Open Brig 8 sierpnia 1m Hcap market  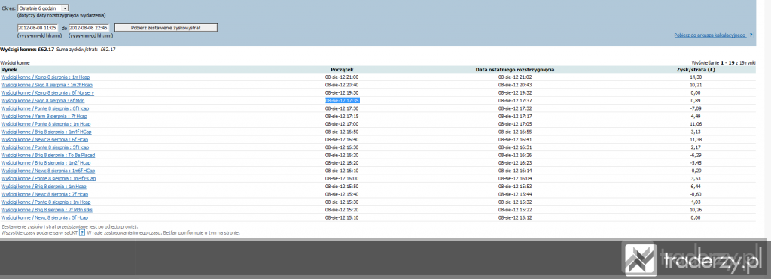click(43, 187)
